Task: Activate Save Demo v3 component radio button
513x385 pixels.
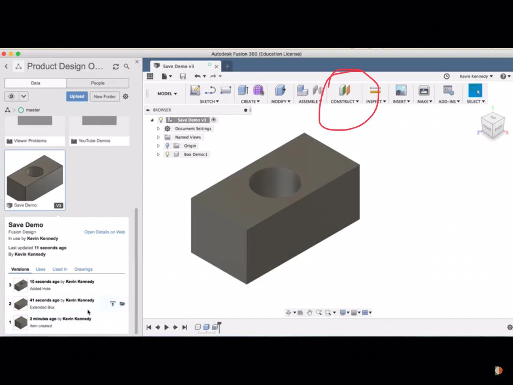Action: (x=214, y=120)
